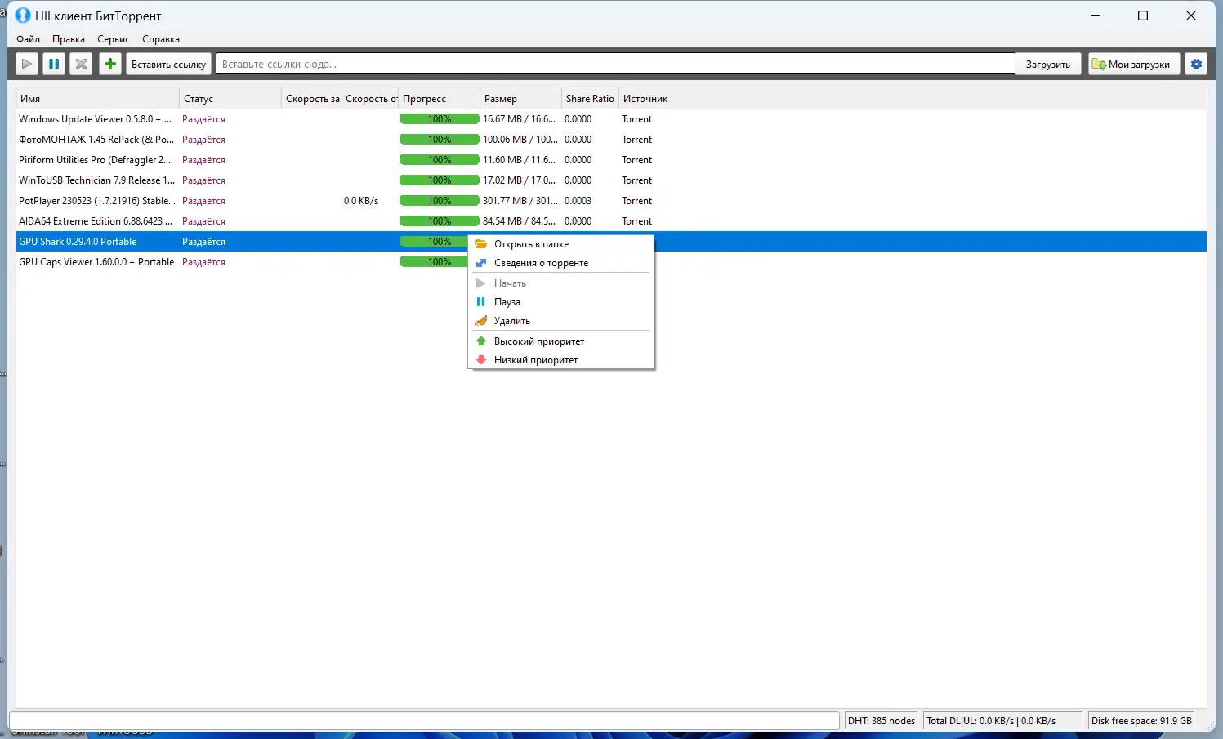
Task: Focus the Вставьте ссылки сюда input field
Action: (x=615, y=64)
